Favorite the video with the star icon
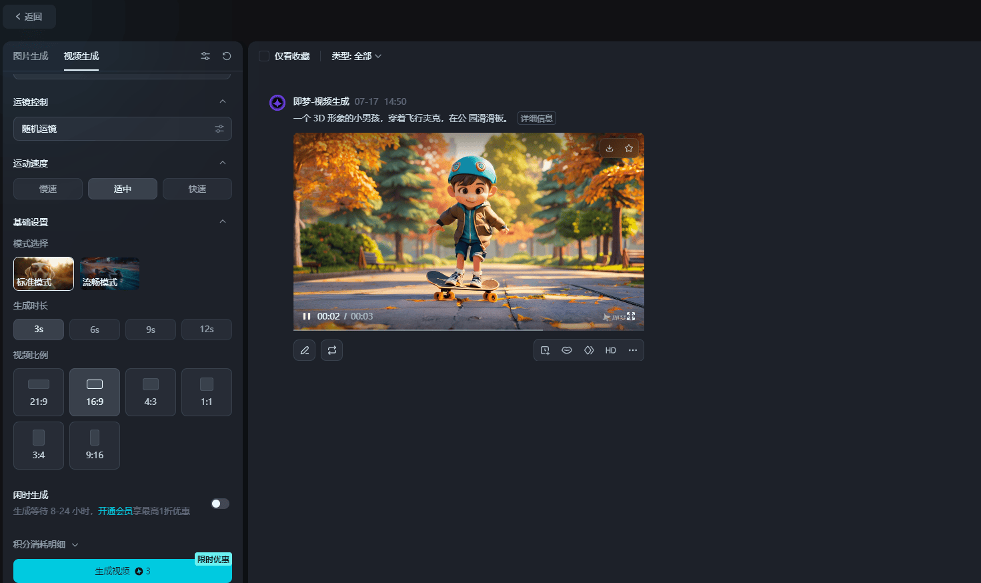This screenshot has width=981, height=583. pos(629,148)
